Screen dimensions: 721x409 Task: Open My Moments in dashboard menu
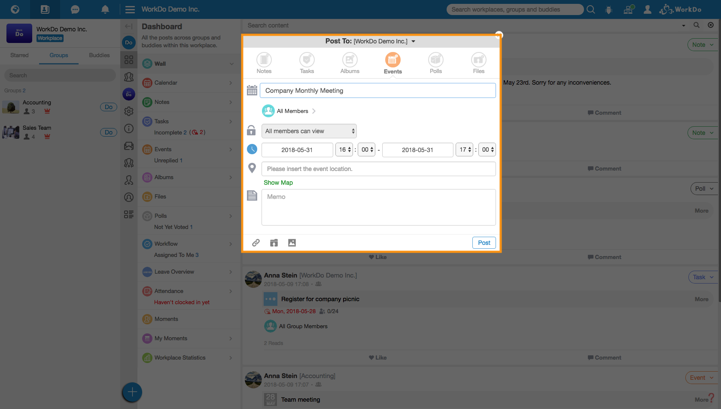click(x=189, y=339)
